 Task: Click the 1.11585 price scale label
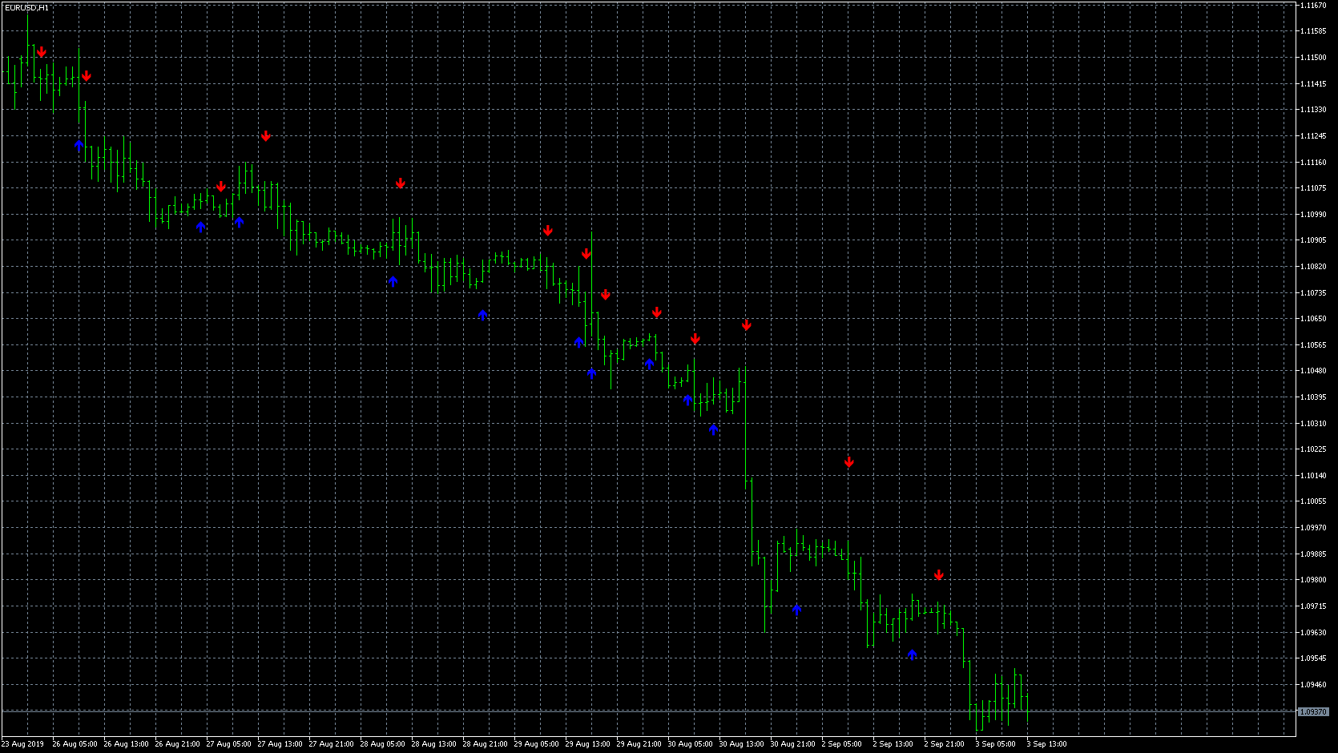click(x=1314, y=31)
